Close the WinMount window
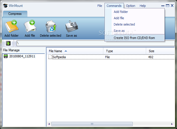The image size is (177, 129). [172, 5]
